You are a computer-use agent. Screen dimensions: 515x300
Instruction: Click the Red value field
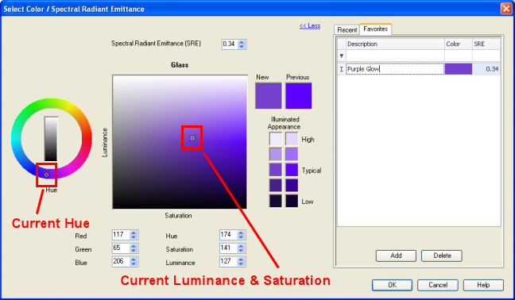pyautogui.click(x=121, y=235)
